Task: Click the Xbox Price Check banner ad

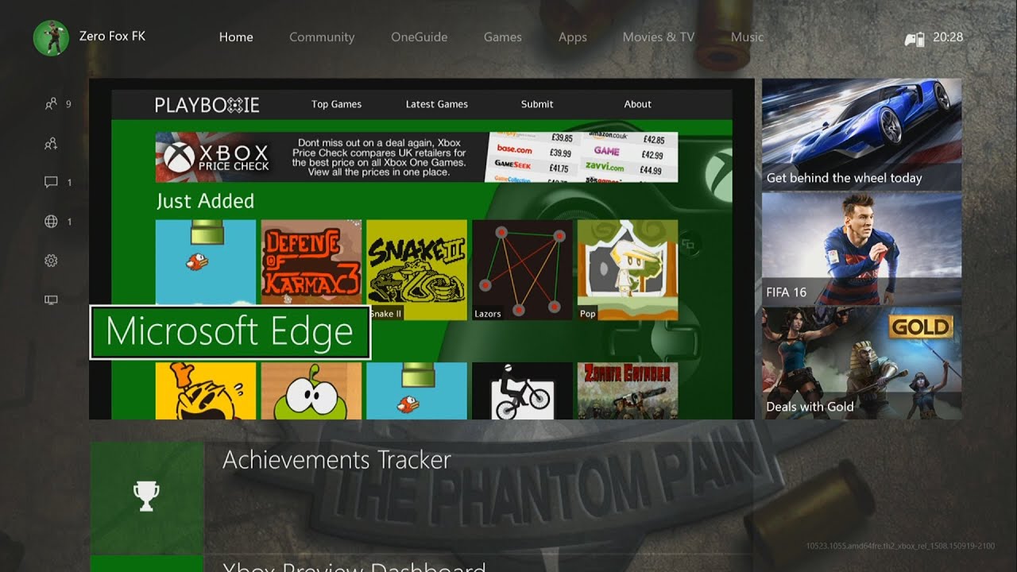Action: click(416, 157)
